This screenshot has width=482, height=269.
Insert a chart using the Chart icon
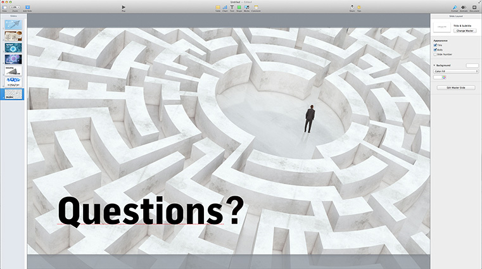click(x=225, y=7)
